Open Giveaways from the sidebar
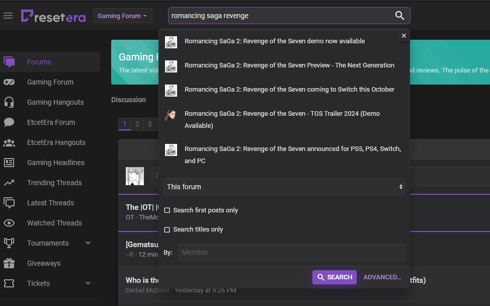Screen dimensions: 490x306 [x=44, y=263]
